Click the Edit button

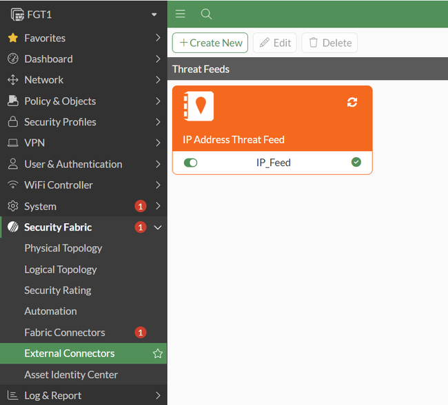point(275,43)
